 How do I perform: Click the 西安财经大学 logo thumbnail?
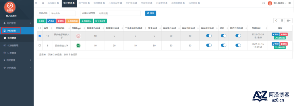78,45
